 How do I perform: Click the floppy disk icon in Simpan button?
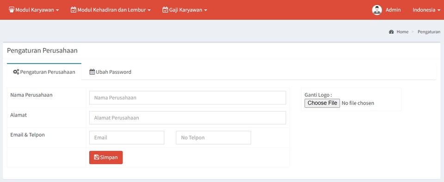[97, 157]
